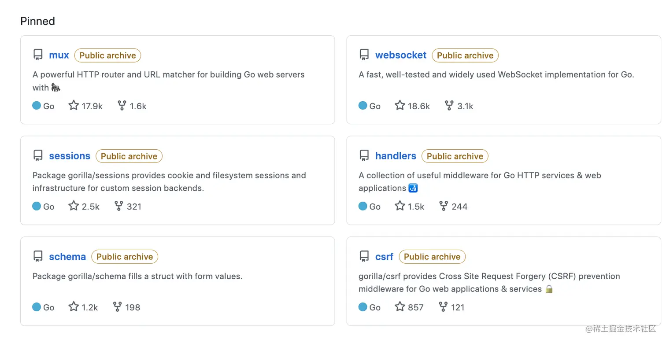Click the repo icon beside handlers
Screen dimensions: 666x343
pyautogui.click(x=364, y=156)
